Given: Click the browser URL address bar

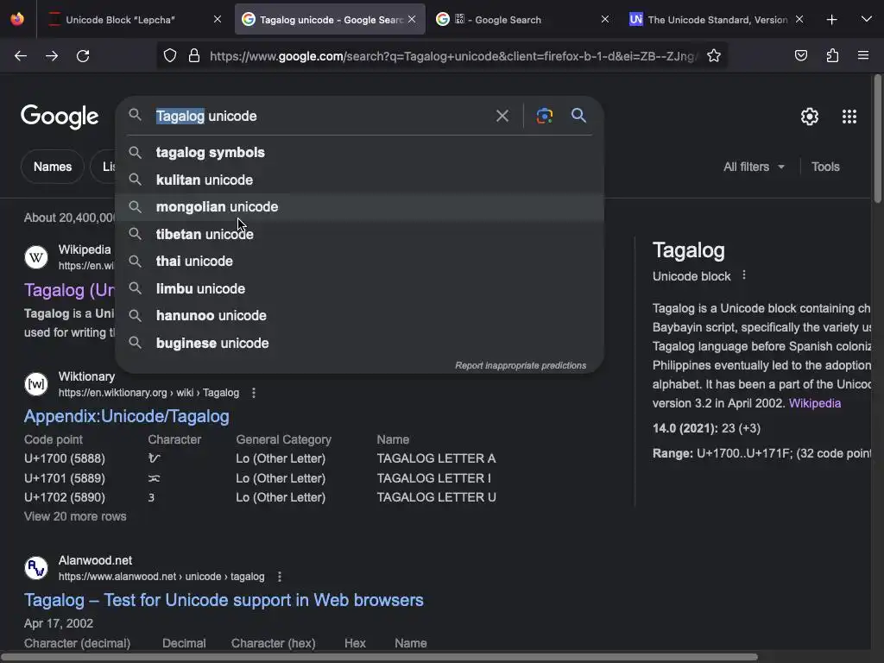Looking at the screenshot, I should pyautogui.click(x=454, y=56).
